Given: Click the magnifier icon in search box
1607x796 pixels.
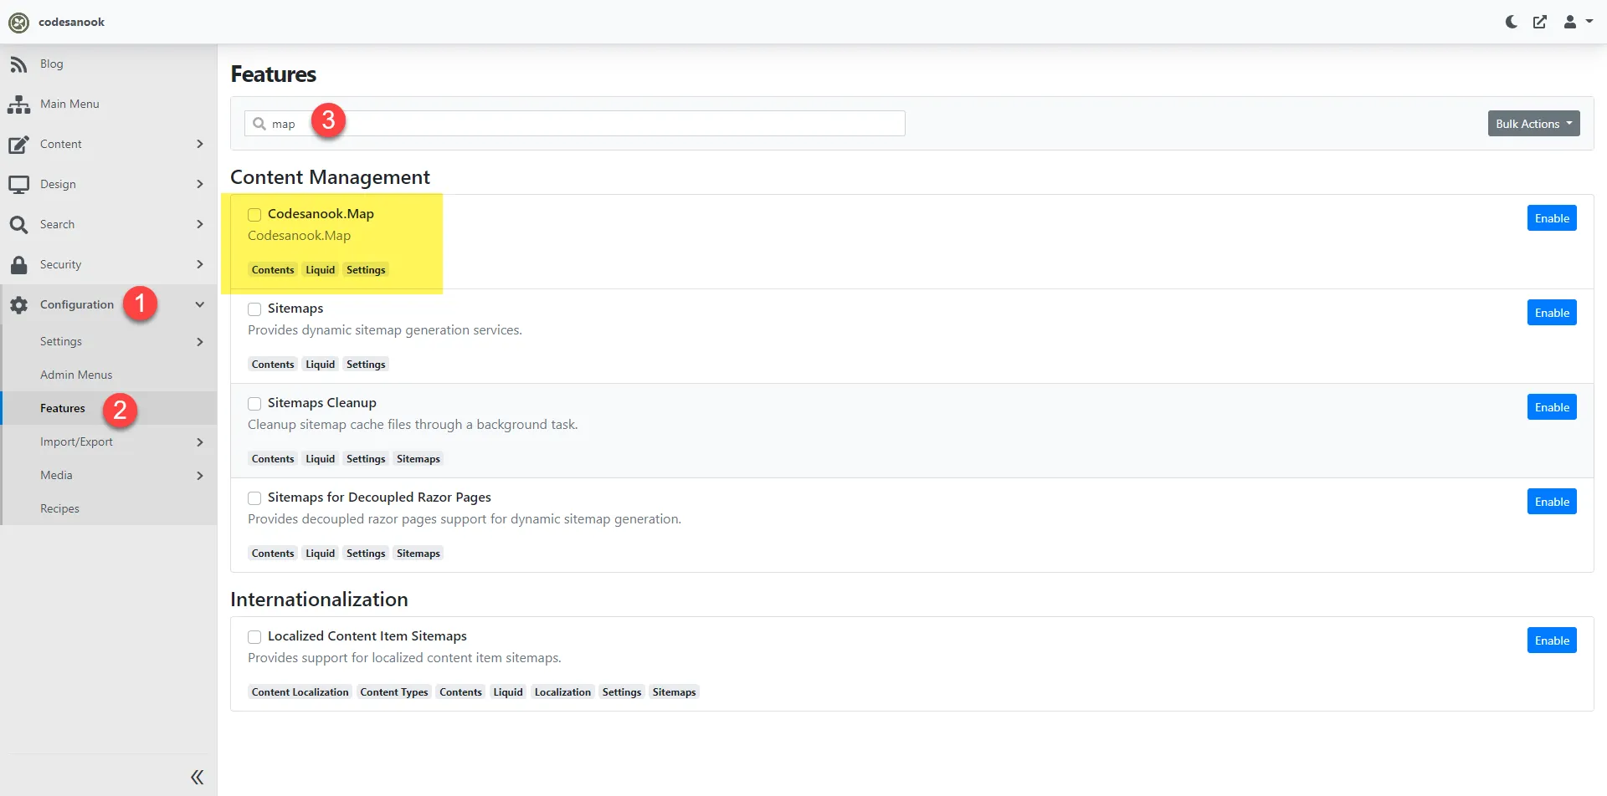Looking at the screenshot, I should [x=259, y=124].
